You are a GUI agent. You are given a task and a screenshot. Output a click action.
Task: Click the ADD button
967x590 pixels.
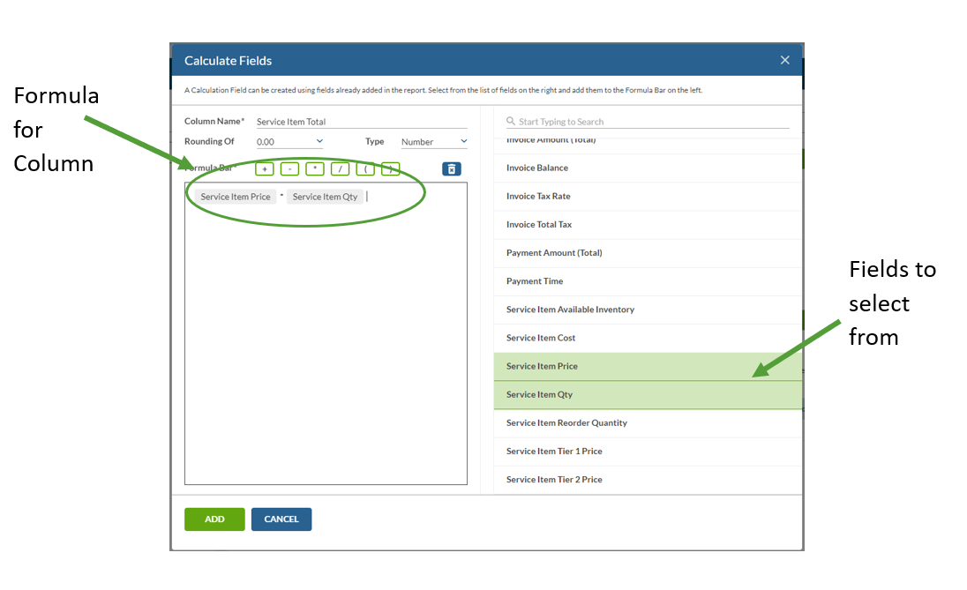coord(214,519)
